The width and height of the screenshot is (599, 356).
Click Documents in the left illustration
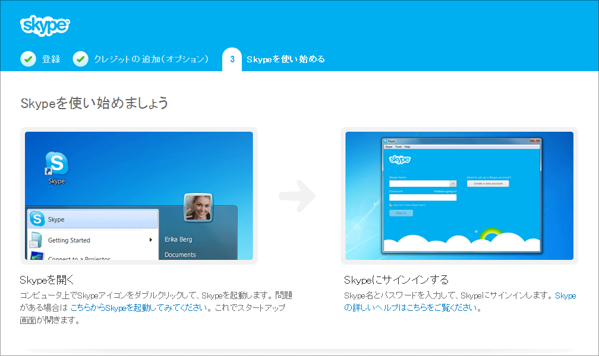[180, 255]
